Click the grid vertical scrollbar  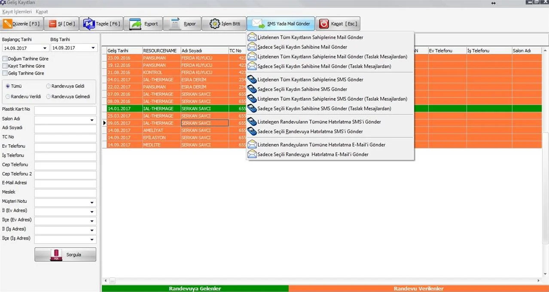coord(545,162)
